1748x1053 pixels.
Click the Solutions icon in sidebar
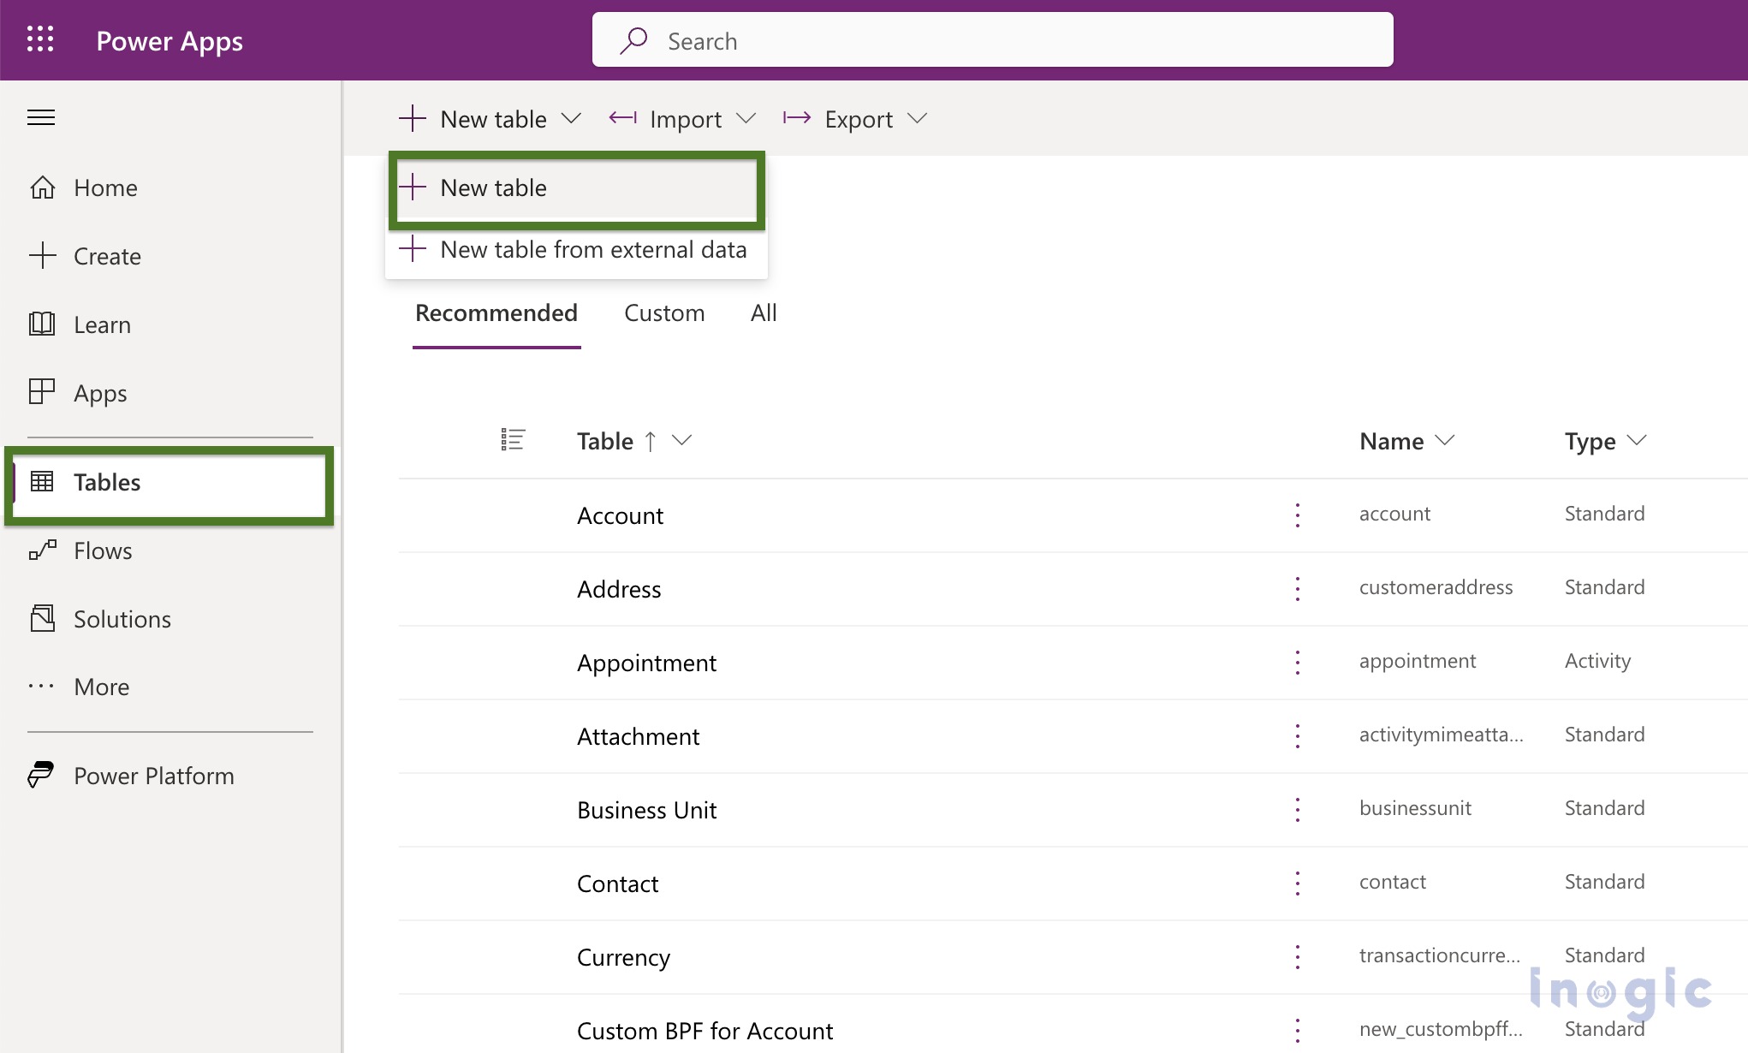point(42,618)
